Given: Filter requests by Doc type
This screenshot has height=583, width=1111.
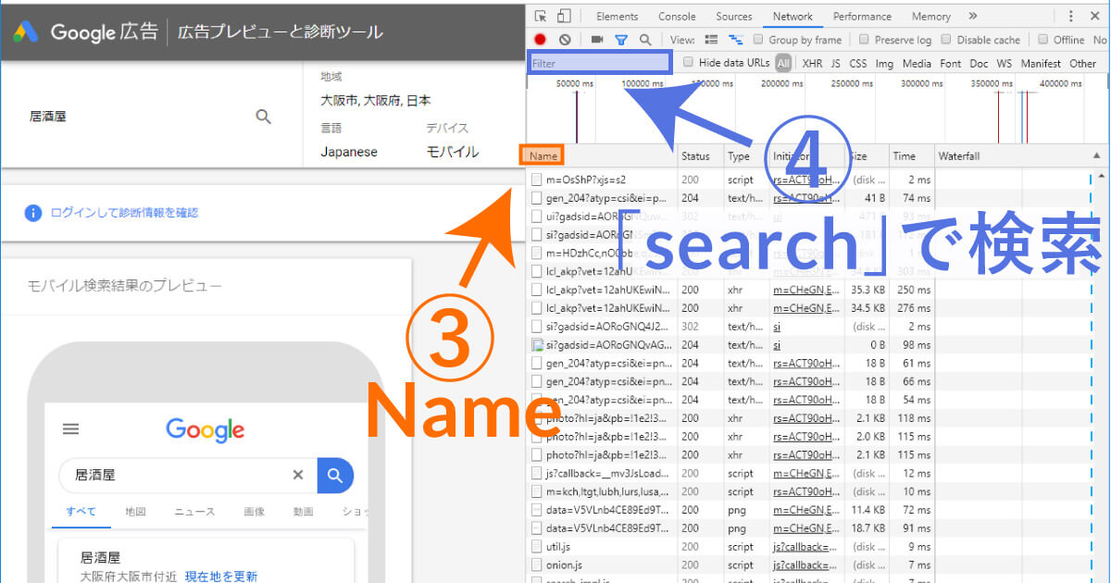Looking at the screenshot, I should coord(979,64).
